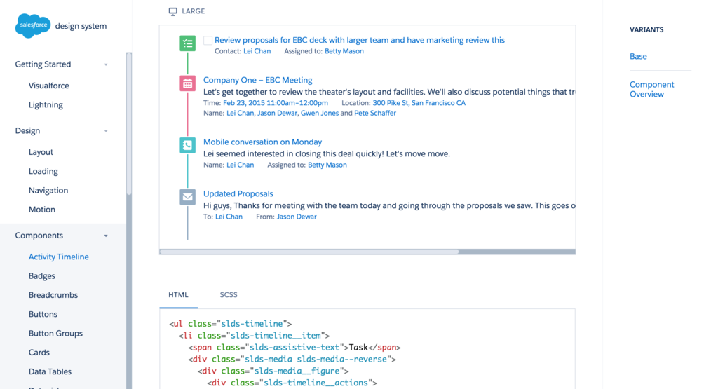Select Cards in the sidebar
This screenshot has width=718, height=389.
tap(39, 353)
